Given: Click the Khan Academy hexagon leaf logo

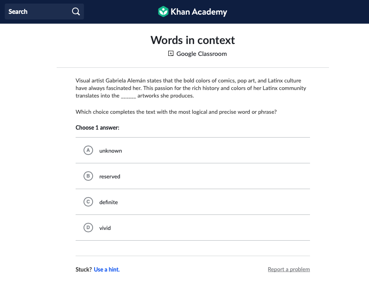Looking at the screenshot, I should (163, 12).
